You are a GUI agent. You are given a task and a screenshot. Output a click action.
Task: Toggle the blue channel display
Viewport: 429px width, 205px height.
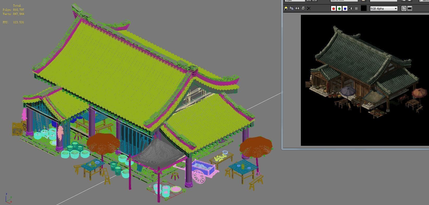pos(345,9)
